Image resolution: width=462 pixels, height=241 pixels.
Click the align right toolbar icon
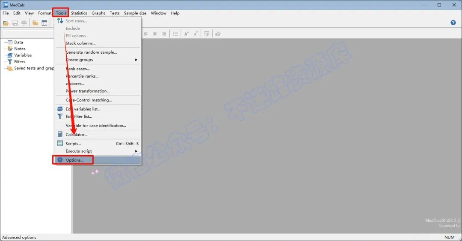[164, 34]
